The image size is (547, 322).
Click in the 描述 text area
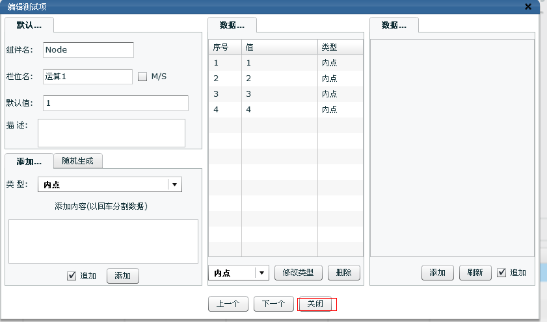[111, 132]
